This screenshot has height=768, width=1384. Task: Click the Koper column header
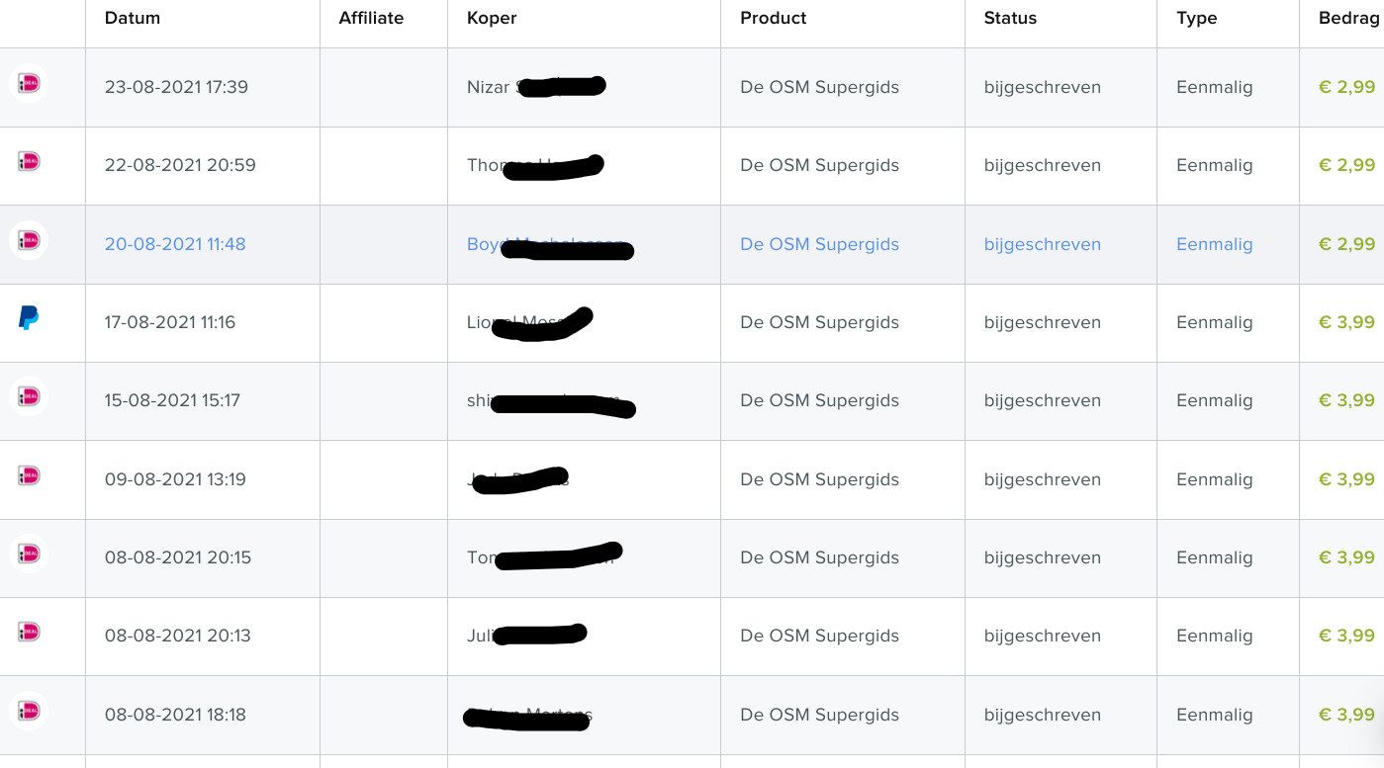point(492,18)
